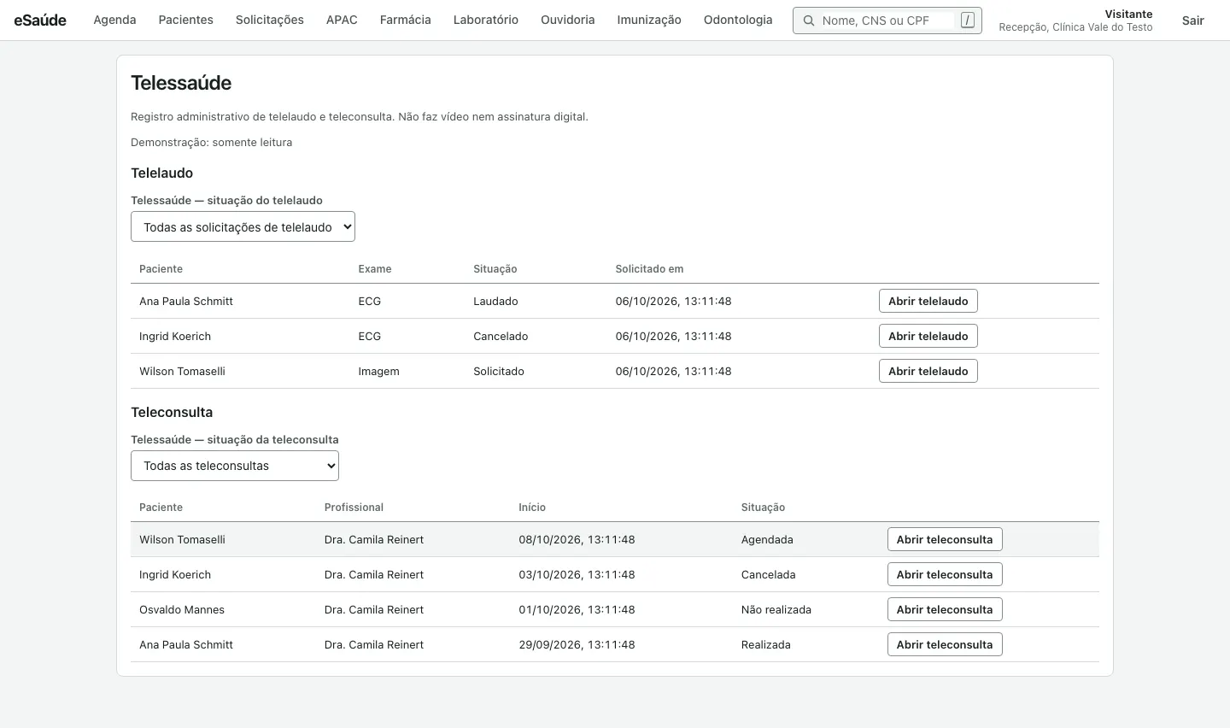Open the Pacientes menu
The width and height of the screenshot is (1230, 728).
186,21
